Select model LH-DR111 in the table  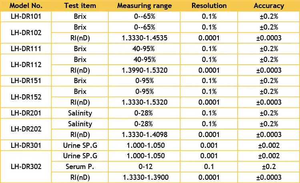[26, 49]
